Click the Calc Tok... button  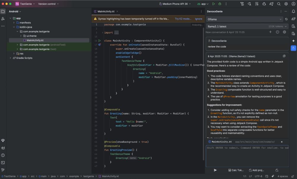236,170
